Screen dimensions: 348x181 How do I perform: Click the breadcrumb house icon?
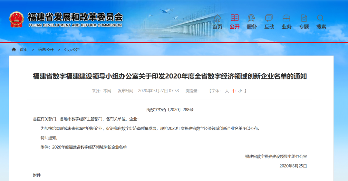14,50
